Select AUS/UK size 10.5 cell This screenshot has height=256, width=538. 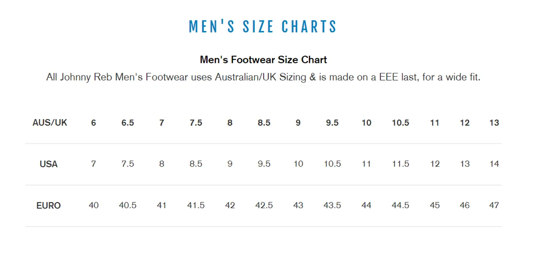pyautogui.click(x=401, y=123)
